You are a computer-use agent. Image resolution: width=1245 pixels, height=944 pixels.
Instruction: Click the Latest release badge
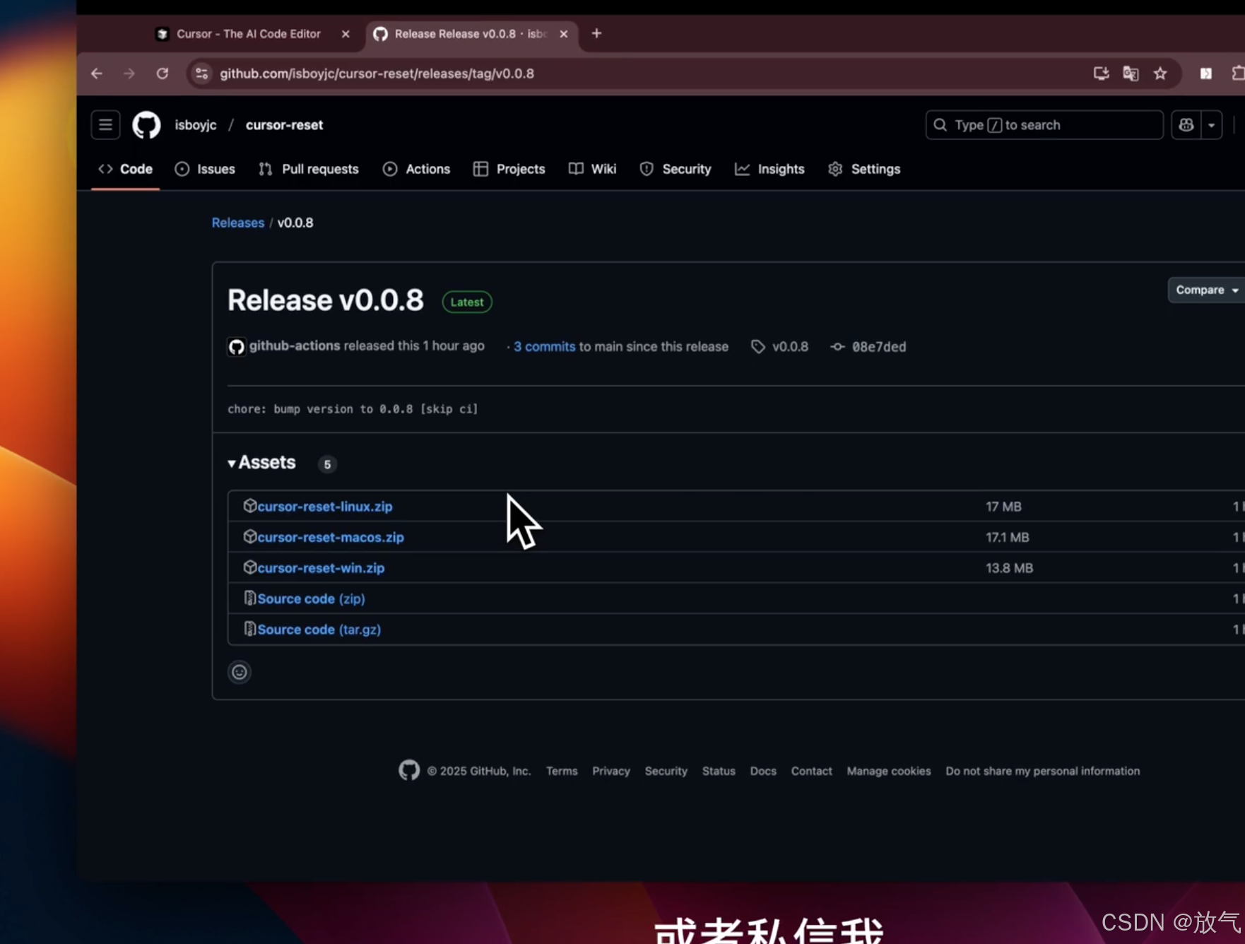point(467,302)
